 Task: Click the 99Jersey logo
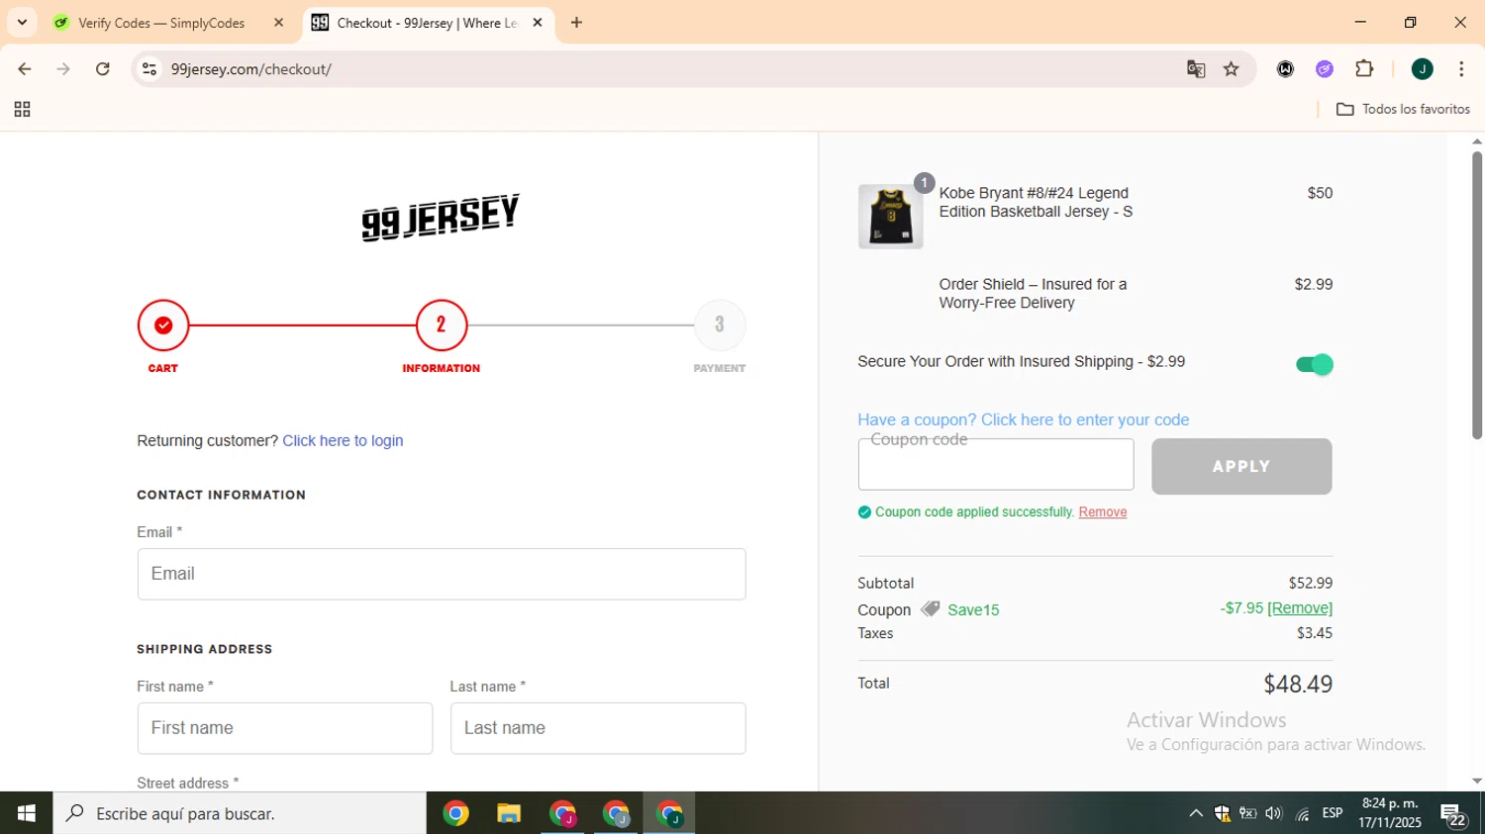point(441,217)
